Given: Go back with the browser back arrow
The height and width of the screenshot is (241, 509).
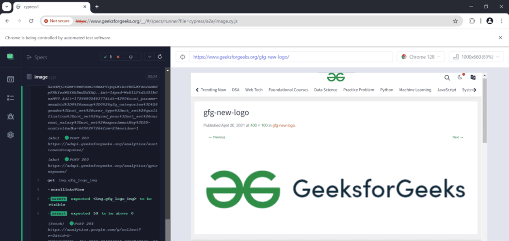Looking at the screenshot, I should (7, 21).
